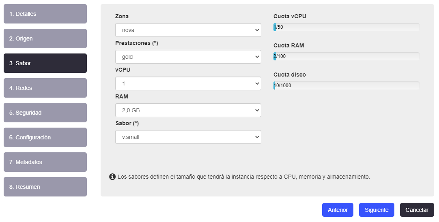Cancel the wizard with Cancelar
439x222 pixels.
(x=417, y=210)
